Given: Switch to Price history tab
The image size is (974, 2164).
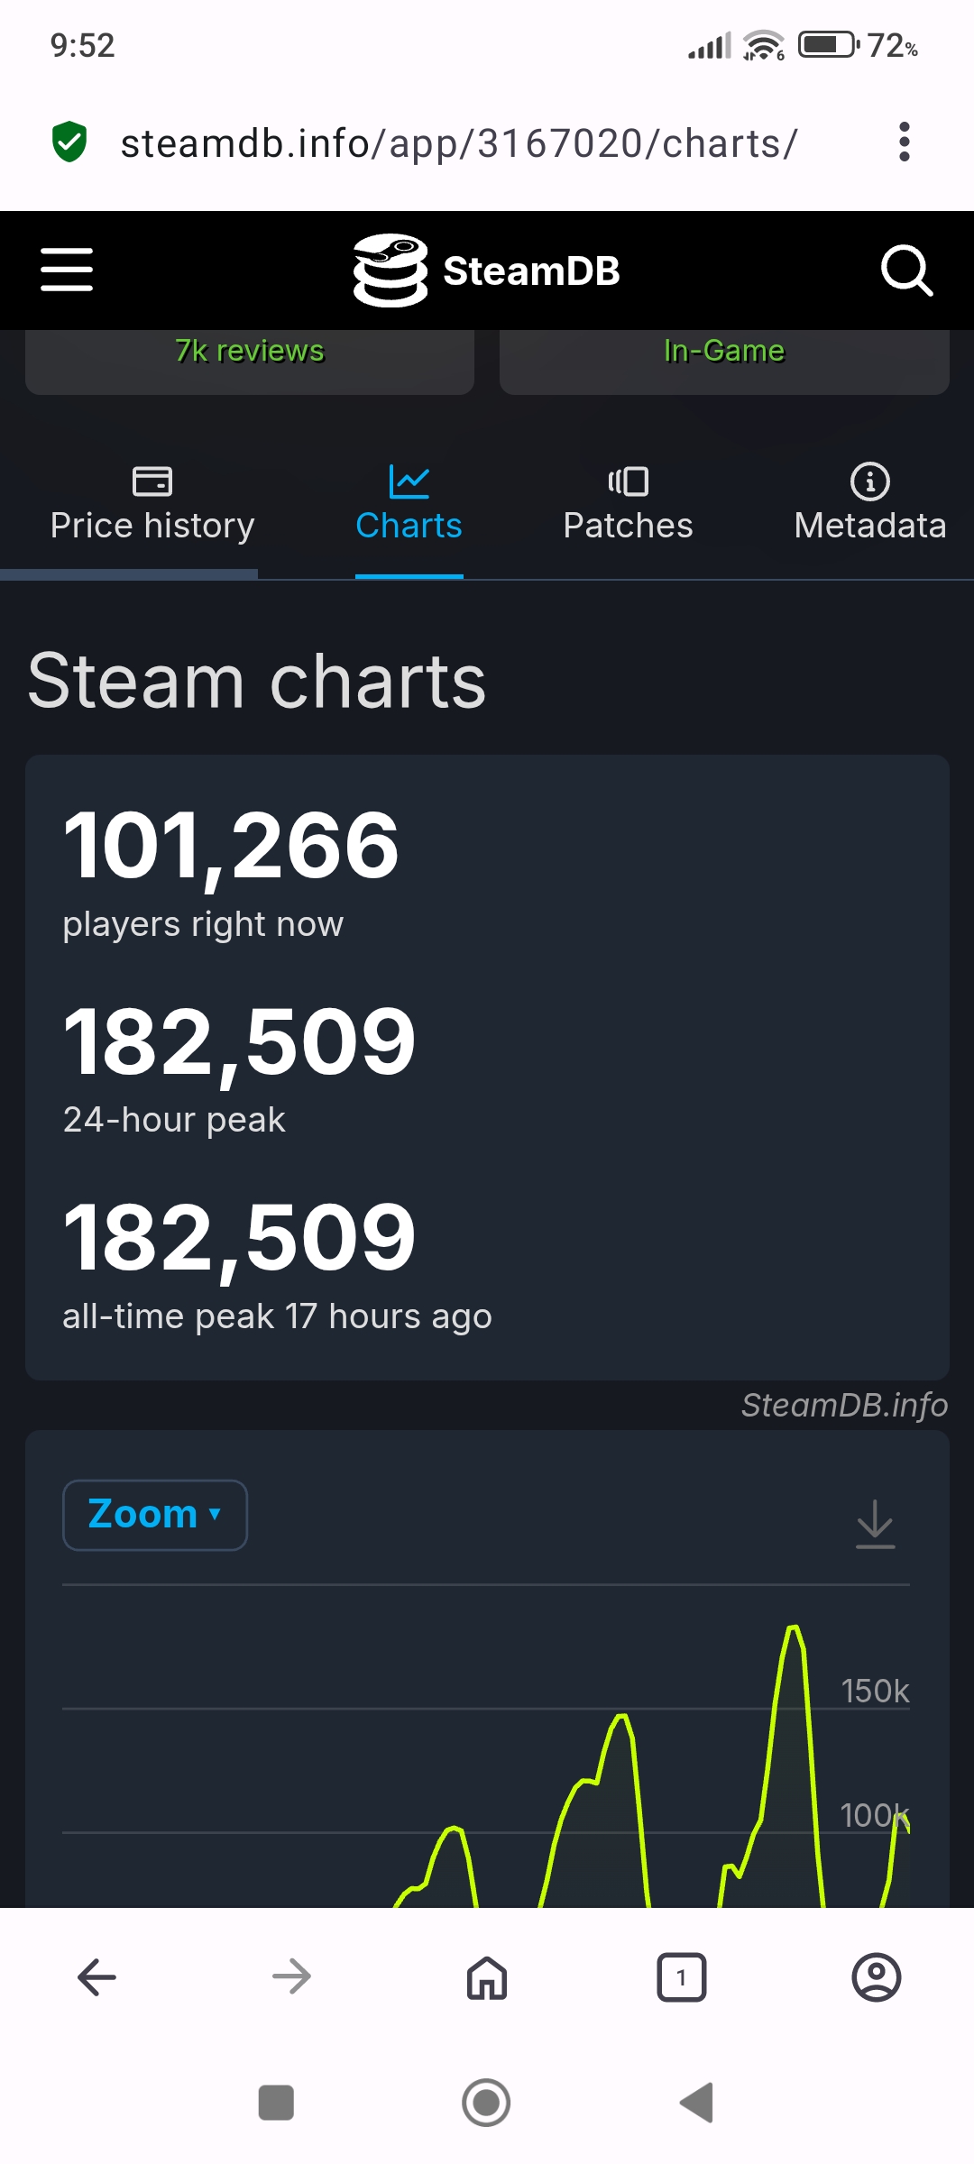Looking at the screenshot, I should point(152,505).
